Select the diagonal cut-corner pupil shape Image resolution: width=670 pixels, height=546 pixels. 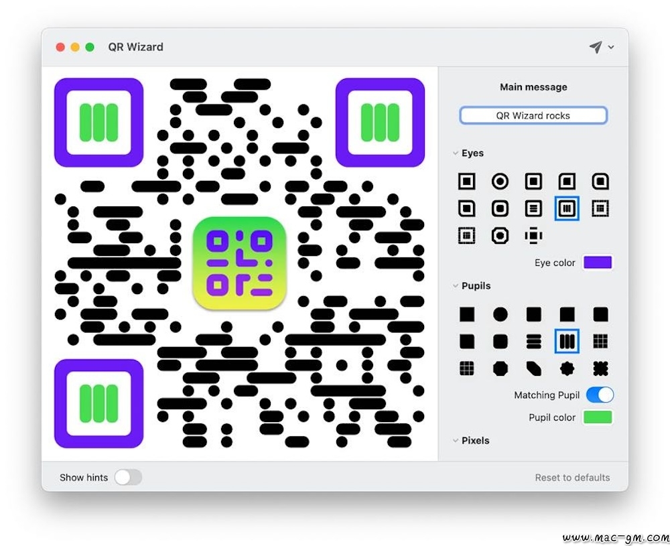(533, 368)
